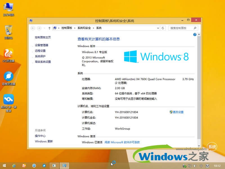Viewport: 225px width, 169px height.
Task: Open Internet Explorer from the taskbar
Action: click(14, 166)
